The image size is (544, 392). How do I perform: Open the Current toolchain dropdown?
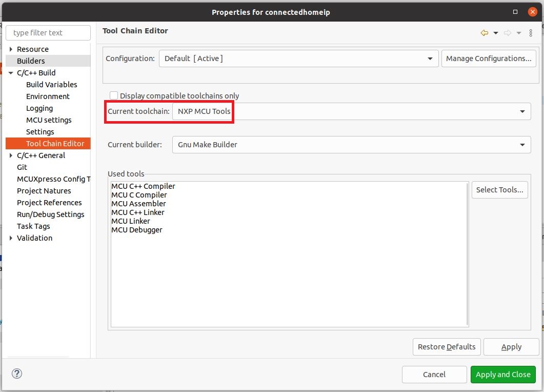coord(351,111)
